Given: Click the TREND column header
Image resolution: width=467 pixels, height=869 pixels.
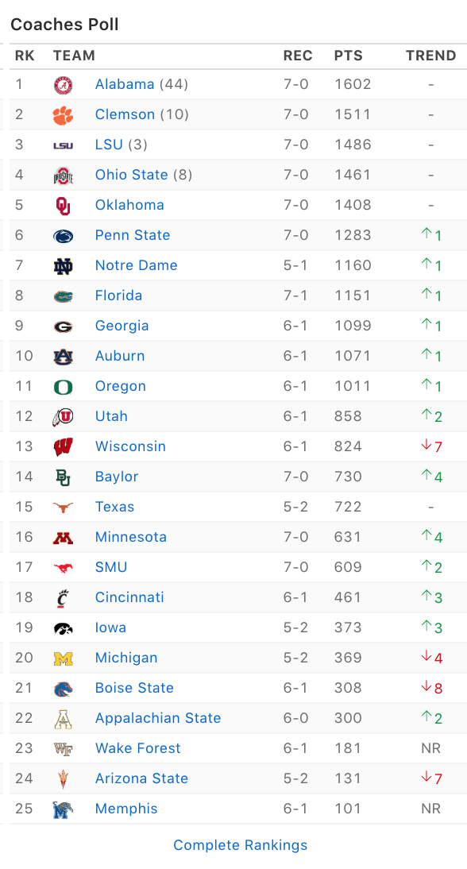Looking at the screenshot, I should [431, 56].
